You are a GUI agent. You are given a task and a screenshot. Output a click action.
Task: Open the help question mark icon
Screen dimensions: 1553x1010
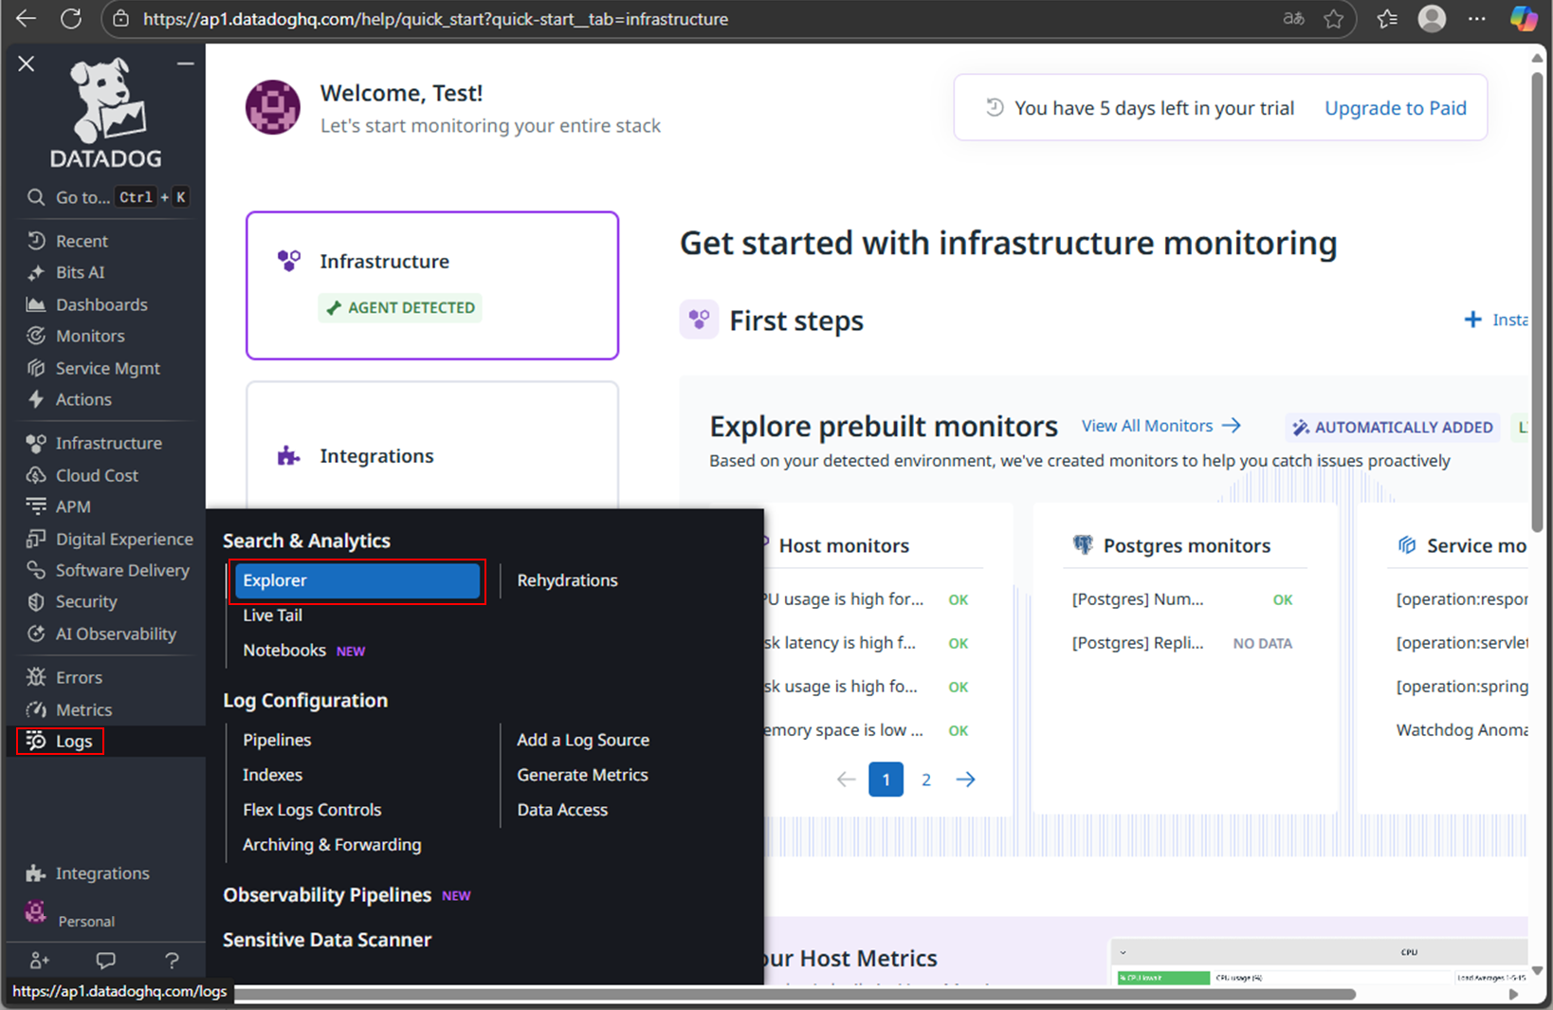tap(172, 960)
